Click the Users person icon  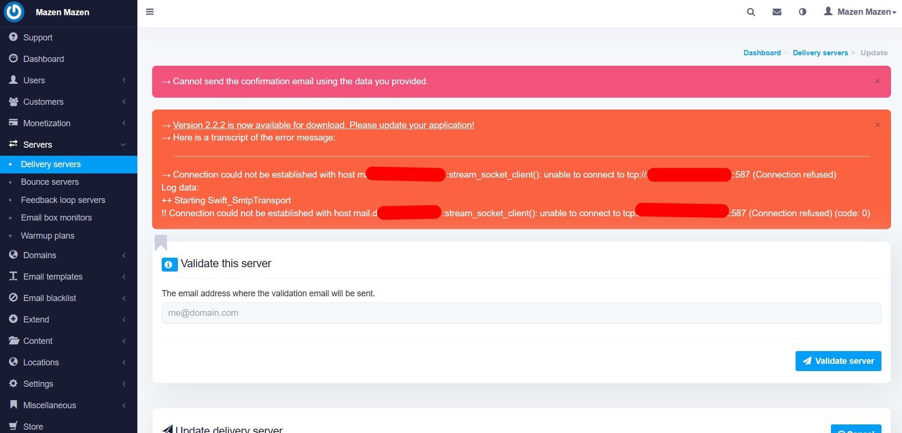(x=13, y=80)
